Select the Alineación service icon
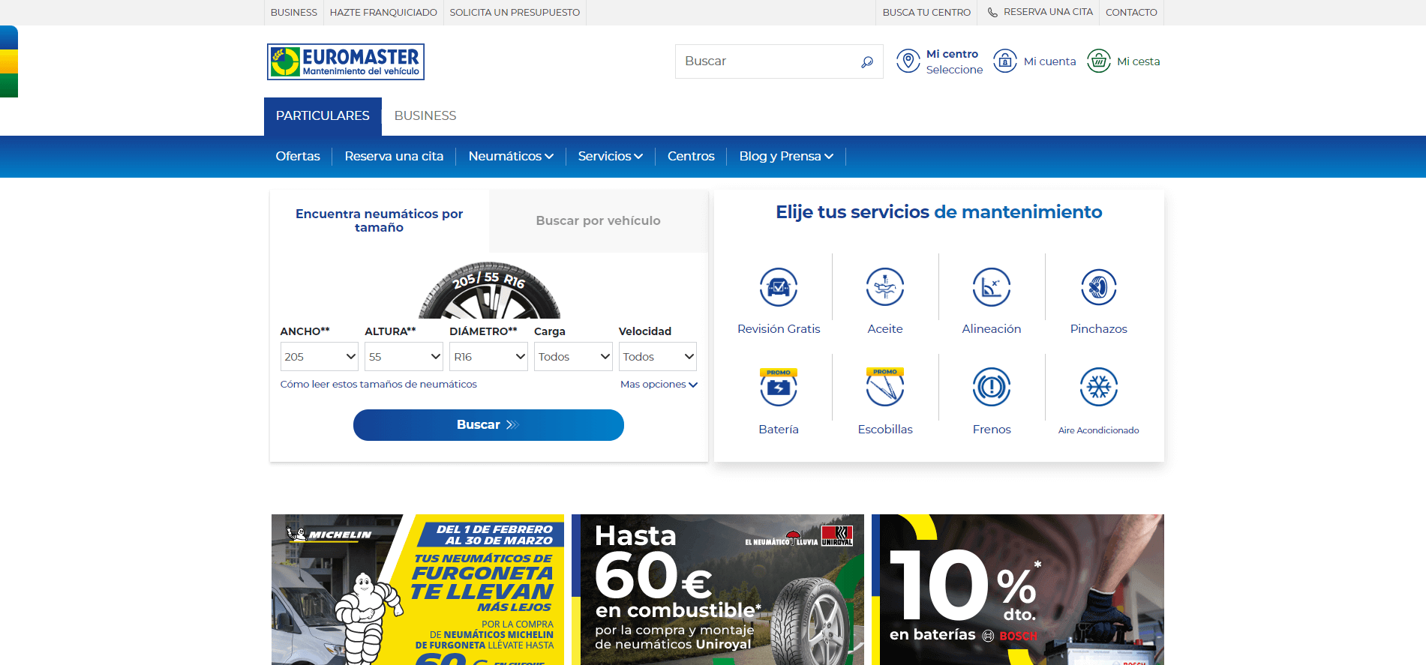Image resolution: width=1426 pixels, height=665 pixels. click(992, 287)
